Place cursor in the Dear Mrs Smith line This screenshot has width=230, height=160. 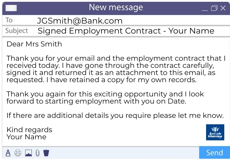coord(34,44)
